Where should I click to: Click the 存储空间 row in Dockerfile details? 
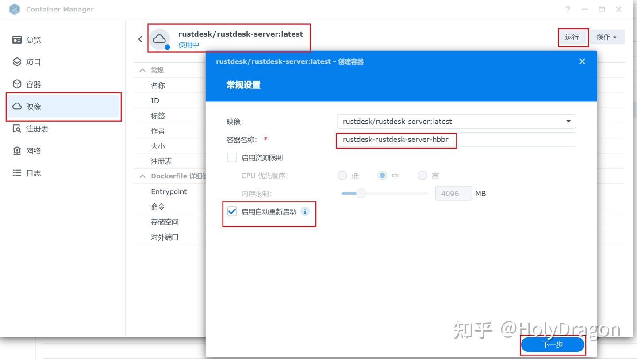point(170,222)
